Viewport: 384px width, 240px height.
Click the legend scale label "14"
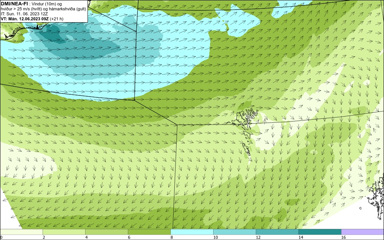pyautogui.click(x=301, y=237)
